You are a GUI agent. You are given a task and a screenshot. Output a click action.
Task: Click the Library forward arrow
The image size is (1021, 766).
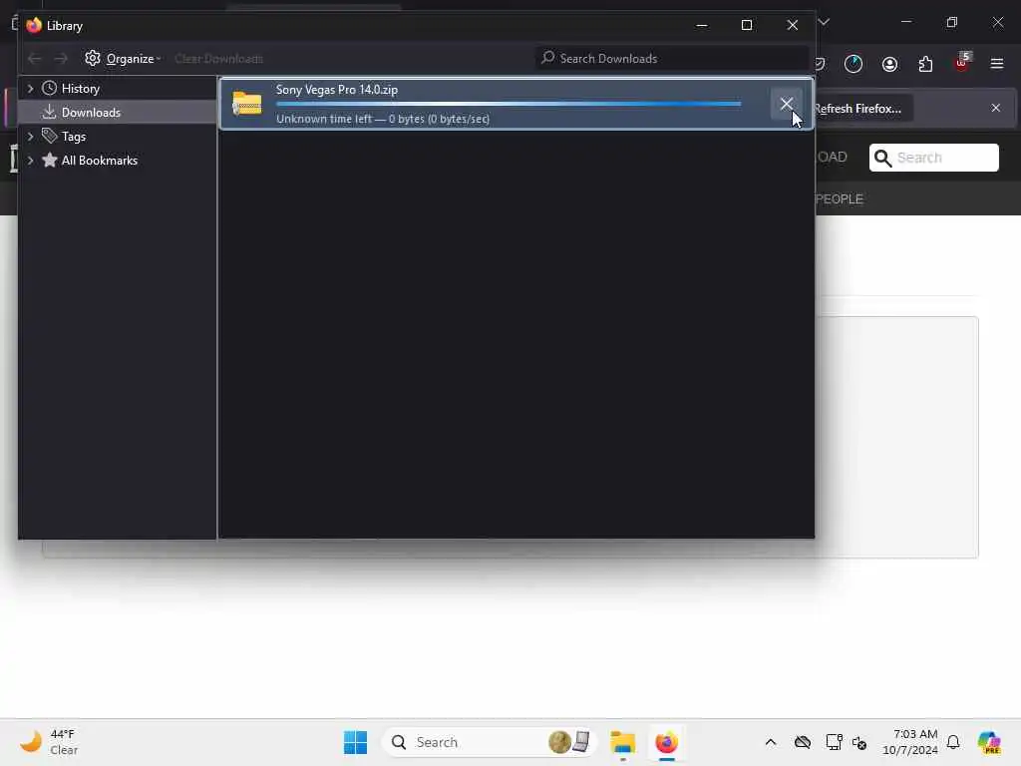pyautogui.click(x=61, y=59)
